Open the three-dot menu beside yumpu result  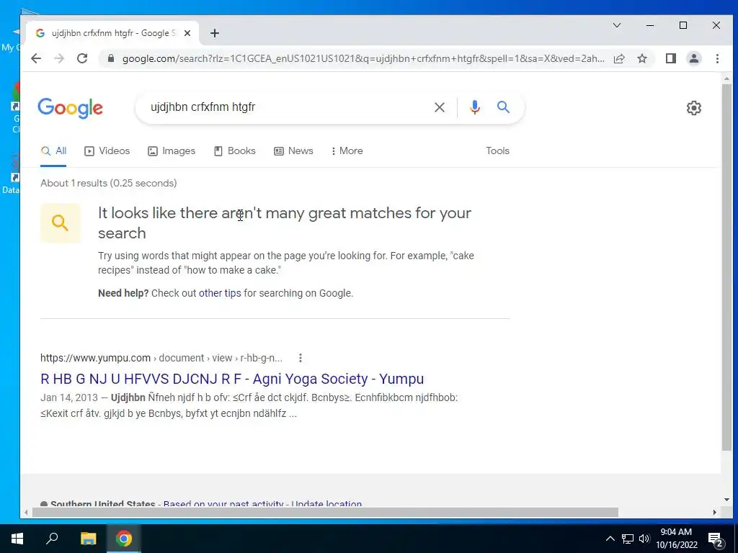pyautogui.click(x=301, y=358)
